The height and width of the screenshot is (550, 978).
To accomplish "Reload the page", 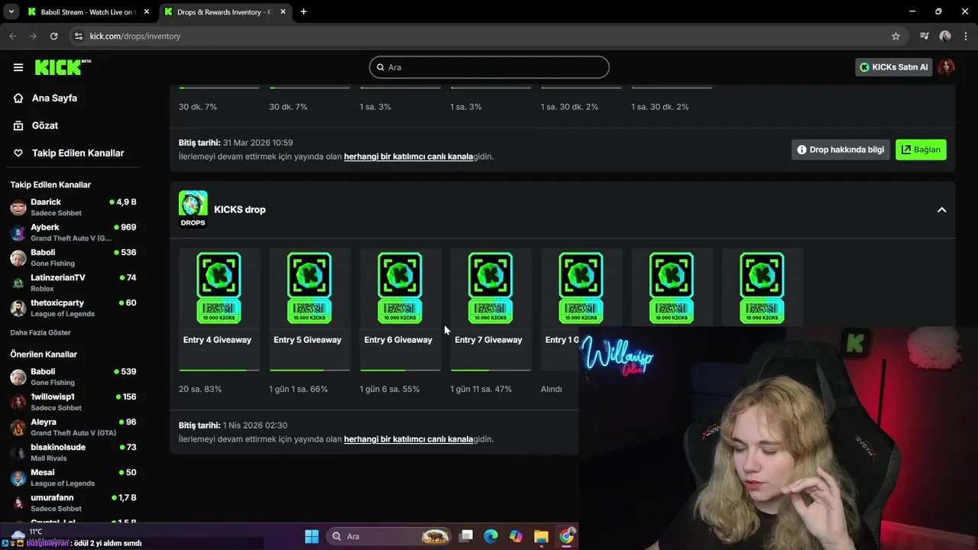I will (x=53, y=36).
